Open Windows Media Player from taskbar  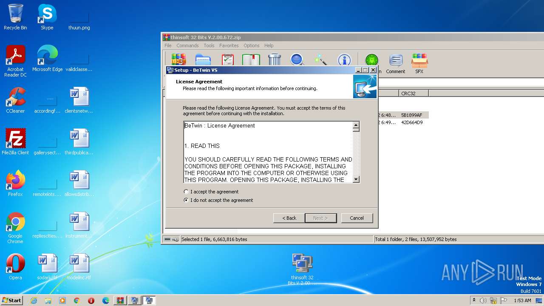[x=62, y=300]
